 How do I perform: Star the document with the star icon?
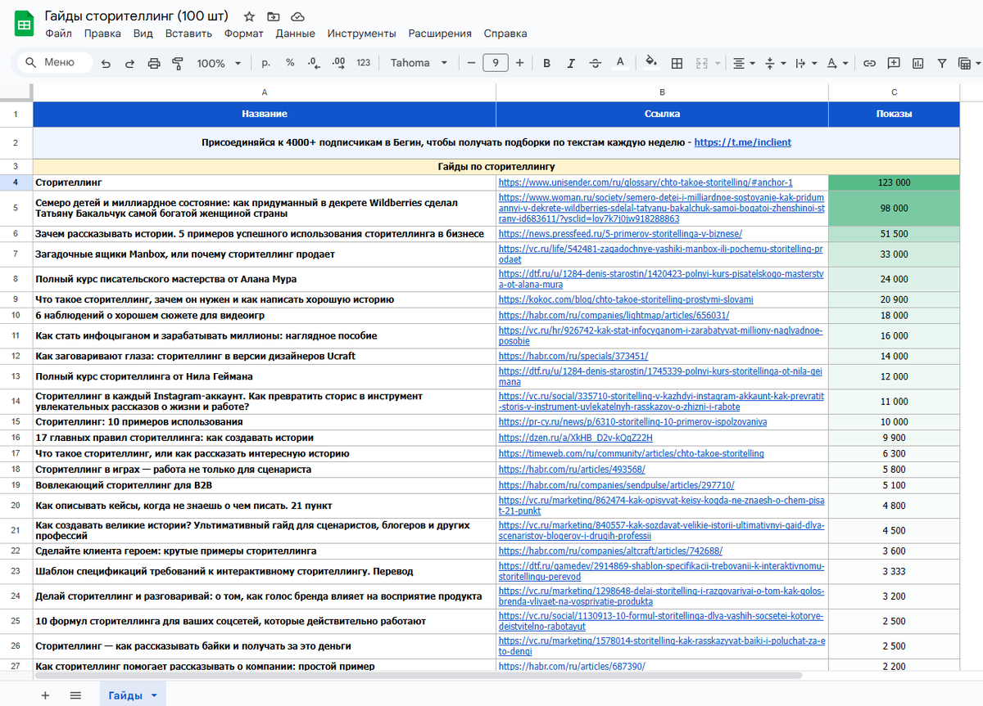pos(249,16)
